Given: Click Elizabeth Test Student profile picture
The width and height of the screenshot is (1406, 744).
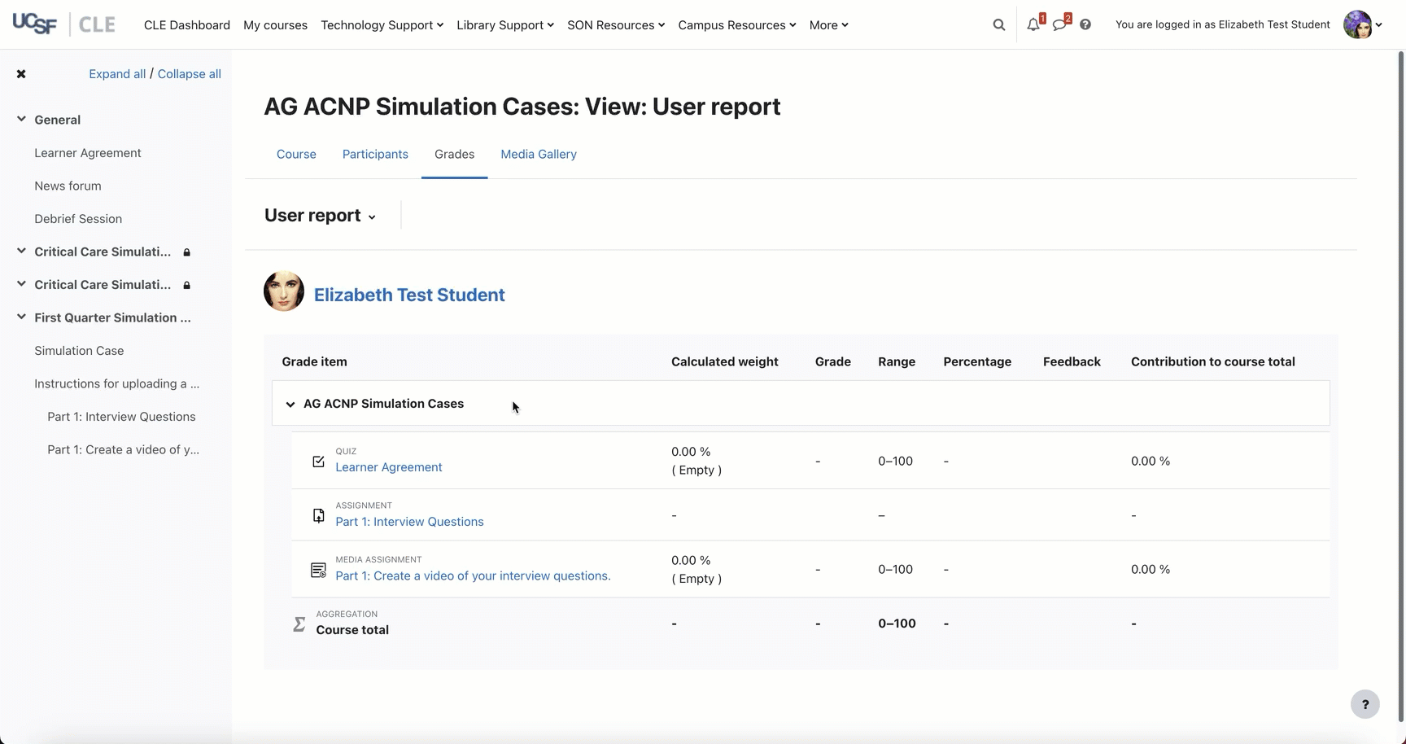Looking at the screenshot, I should [284, 291].
